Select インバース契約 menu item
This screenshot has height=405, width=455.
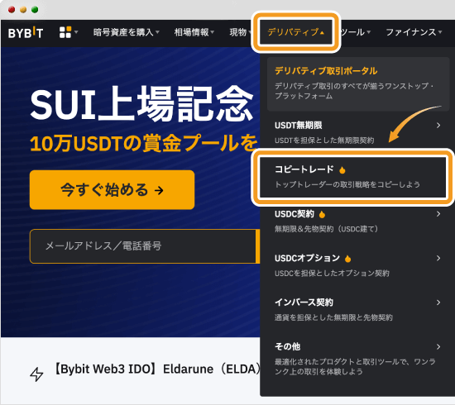click(x=357, y=310)
